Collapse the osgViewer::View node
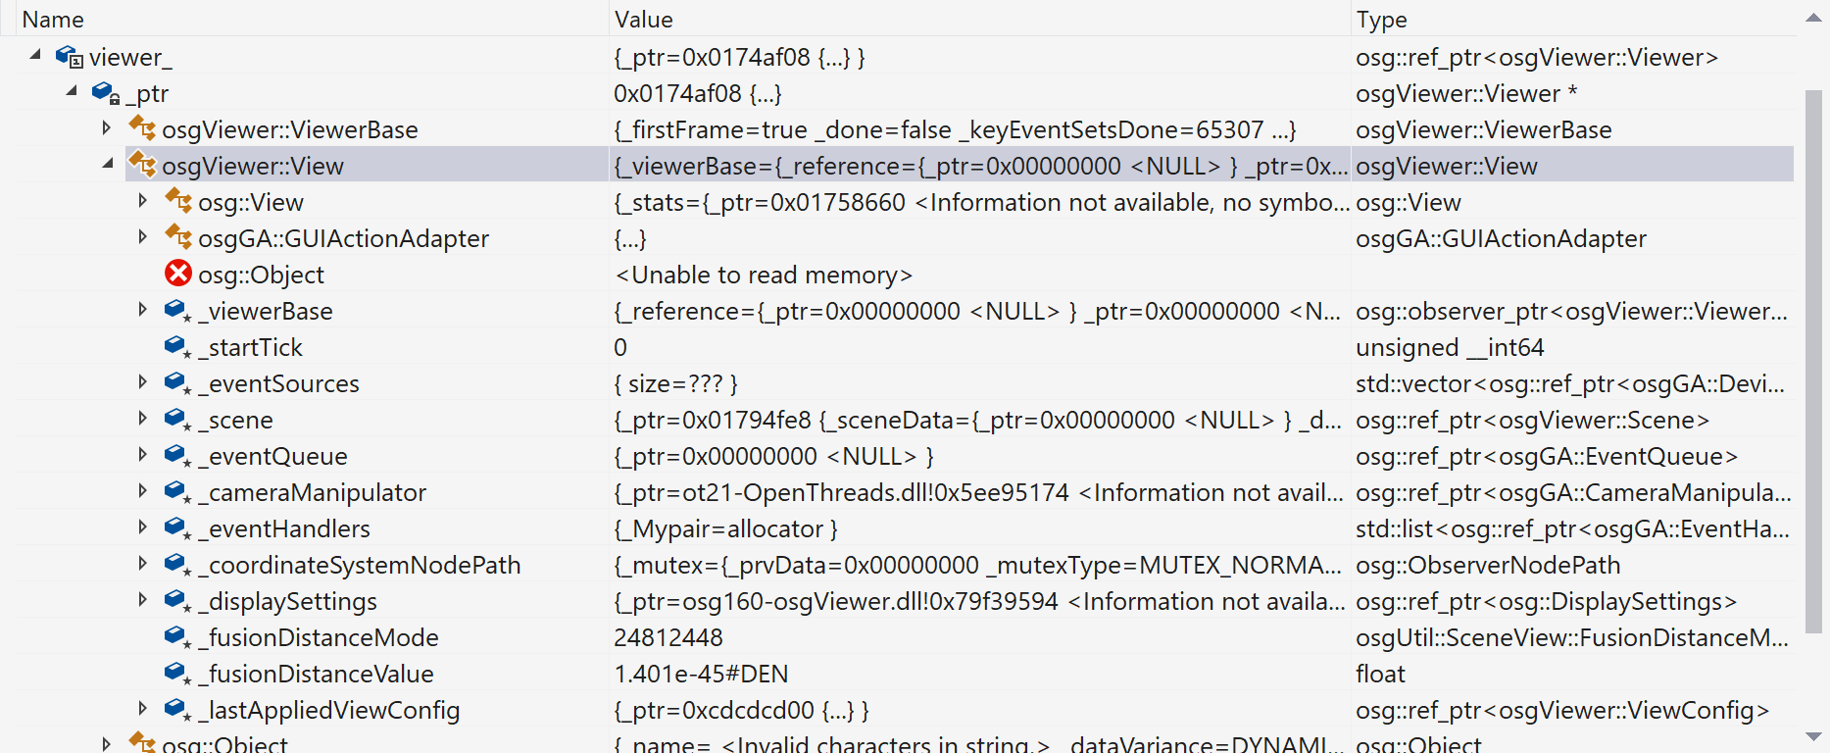Viewport: 1830px width, 753px height. (108, 165)
